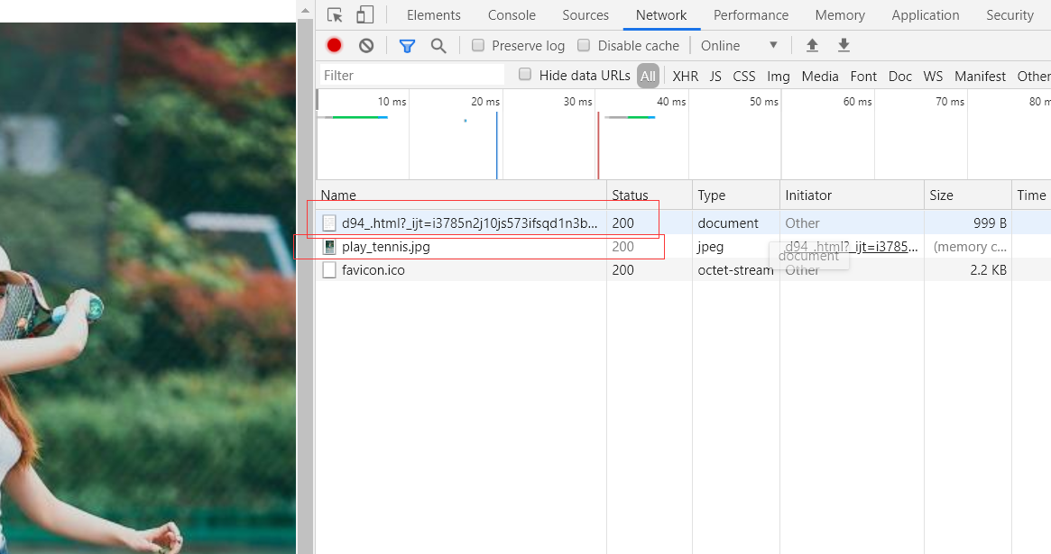Screen dimensions: 1051x554
Task: Stop recording network log
Action: (x=334, y=46)
